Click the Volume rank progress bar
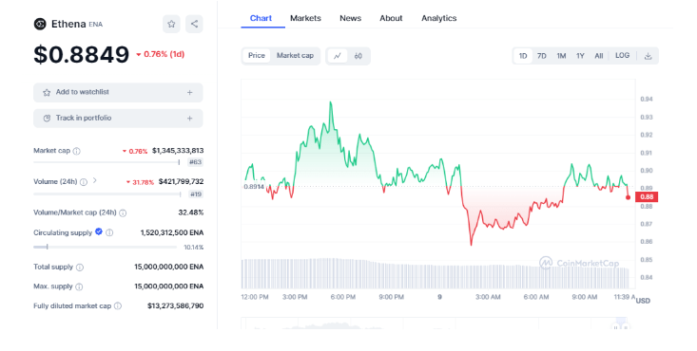This screenshot has height=351, width=697. [107, 194]
